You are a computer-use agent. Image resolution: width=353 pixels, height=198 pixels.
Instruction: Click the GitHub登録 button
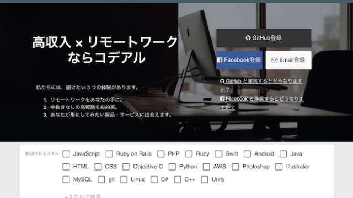pyautogui.click(x=264, y=38)
